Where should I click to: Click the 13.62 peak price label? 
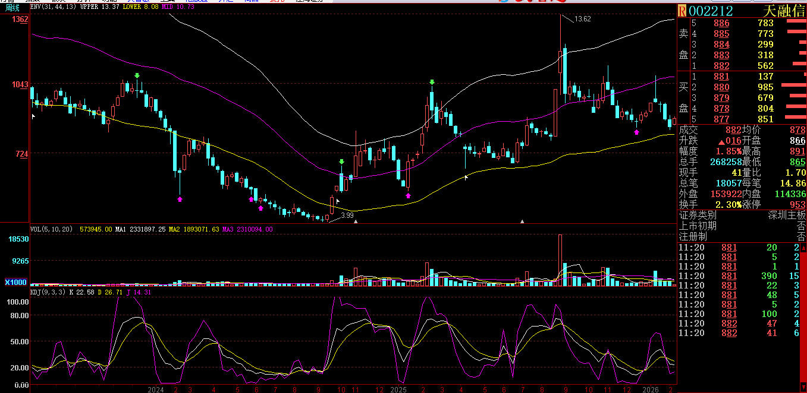click(x=583, y=19)
